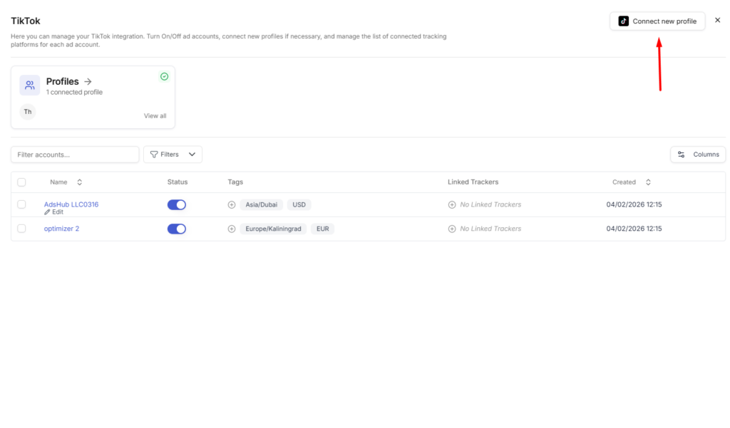The width and height of the screenshot is (730, 428).
Task: Open the Filters dropdown
Action: 173,155
